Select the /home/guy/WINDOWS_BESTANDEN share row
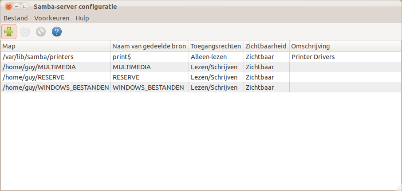The image size is (402, 191). coord(55,88)
